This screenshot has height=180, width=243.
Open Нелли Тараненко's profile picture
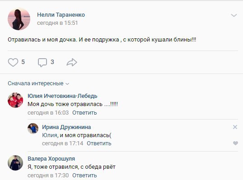click(x=19, y=19)
